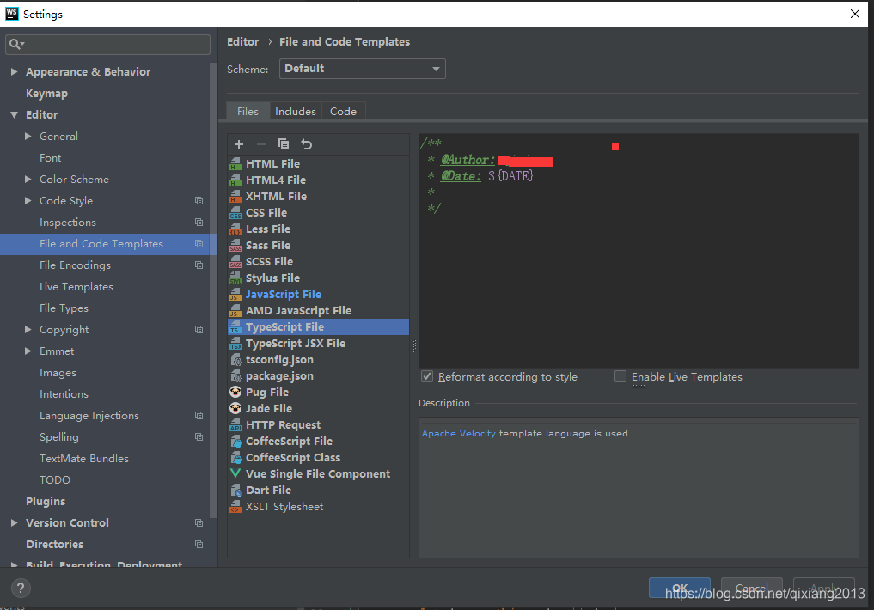Select the Stylus File template icon
The width and height of the screenshot is (874, 610).
pos(235,278)
